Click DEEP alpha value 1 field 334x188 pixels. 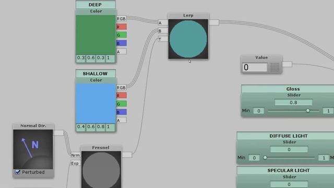(110, 58)
